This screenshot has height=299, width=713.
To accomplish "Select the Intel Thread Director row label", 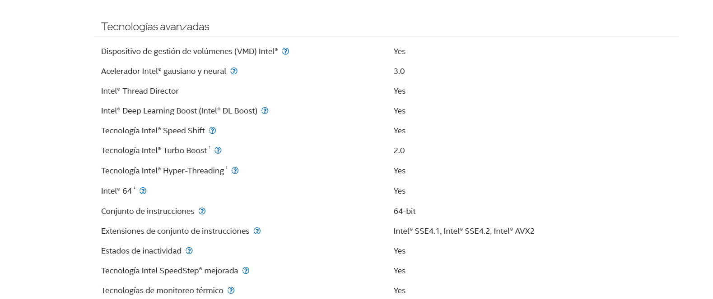I will (x=140, y=91).
